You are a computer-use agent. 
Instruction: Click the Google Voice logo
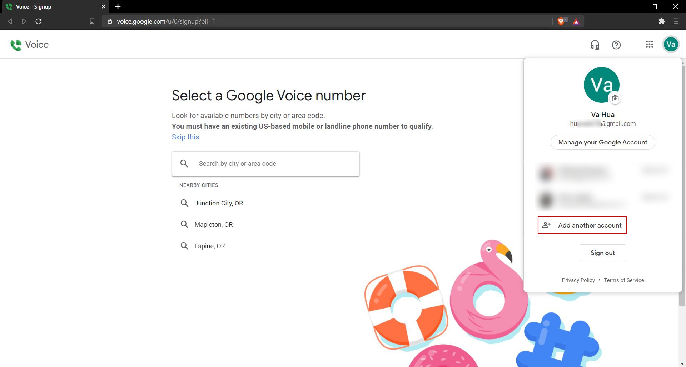click(x=30, y=45)
